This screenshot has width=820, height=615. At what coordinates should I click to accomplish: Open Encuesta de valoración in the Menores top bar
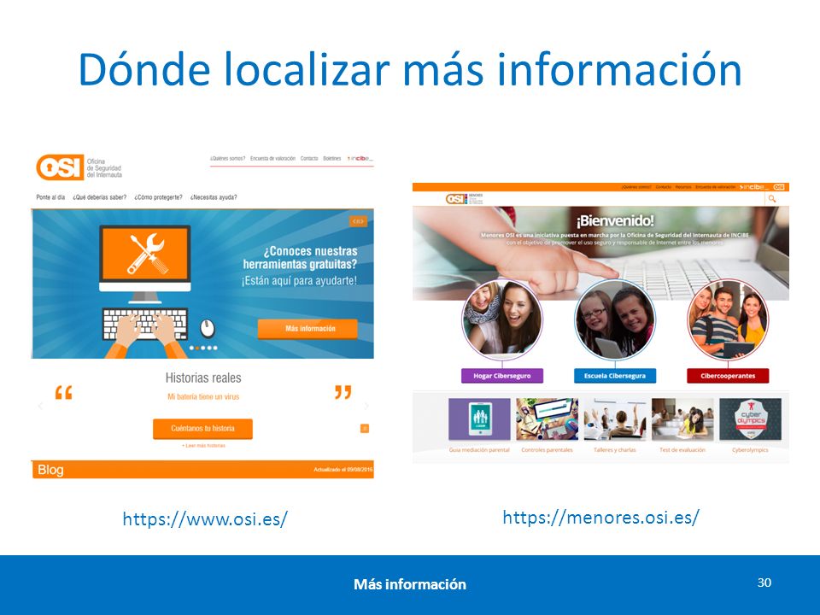[x=716, y=187]
